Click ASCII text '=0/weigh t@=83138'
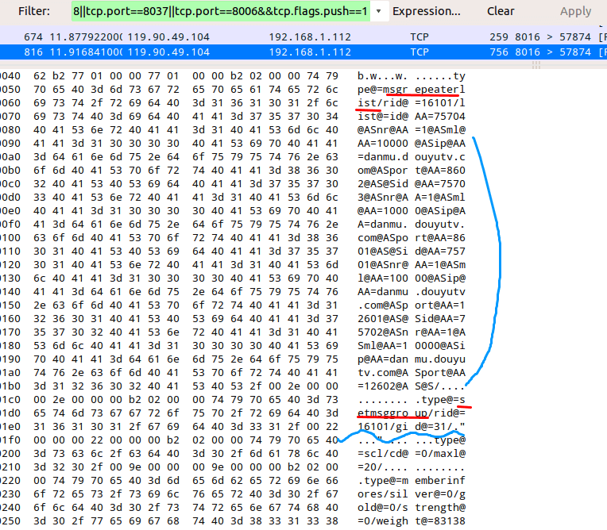 (x=411, y=521)
